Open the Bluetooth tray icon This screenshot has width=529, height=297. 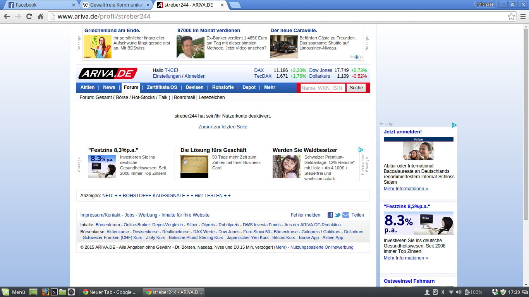tap(443, 292)
